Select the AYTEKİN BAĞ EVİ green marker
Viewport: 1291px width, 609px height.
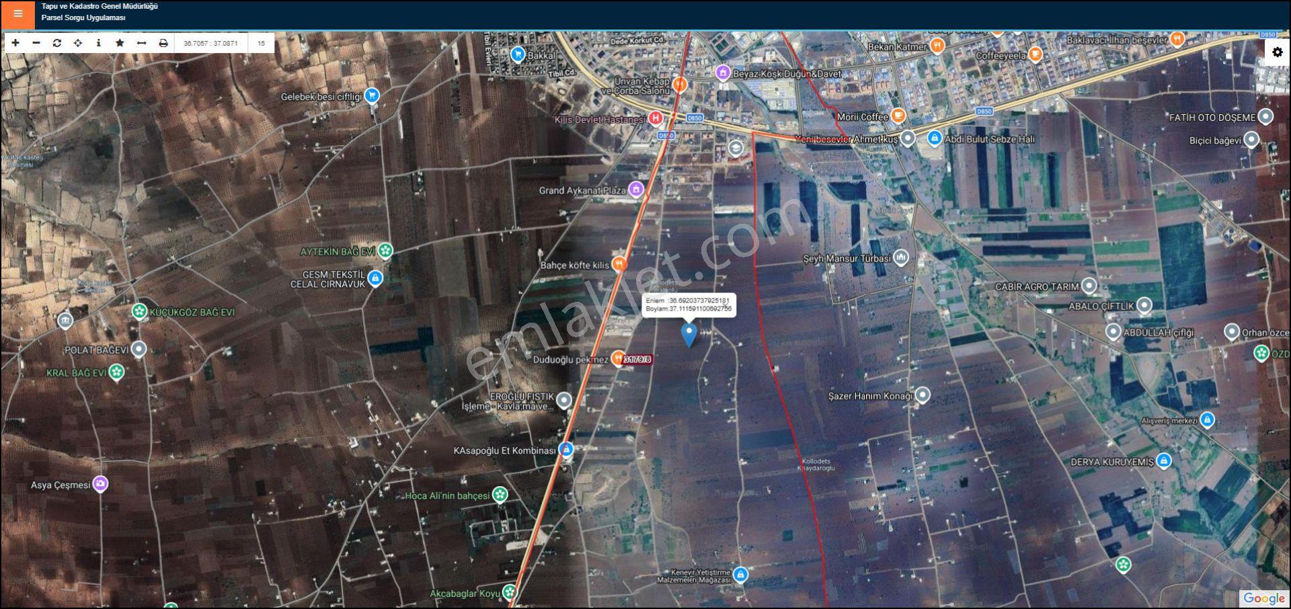(385, 251)
